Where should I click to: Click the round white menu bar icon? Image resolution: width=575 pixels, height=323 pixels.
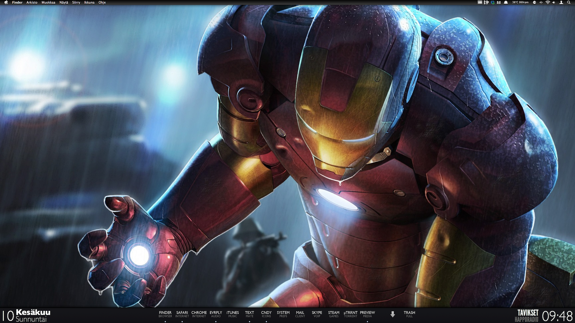535,2
